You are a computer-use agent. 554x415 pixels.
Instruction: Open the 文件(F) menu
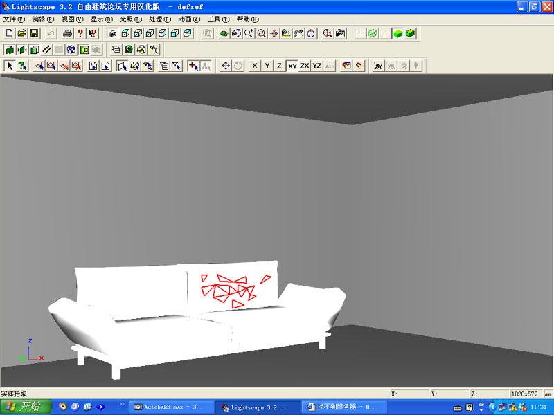14,19
